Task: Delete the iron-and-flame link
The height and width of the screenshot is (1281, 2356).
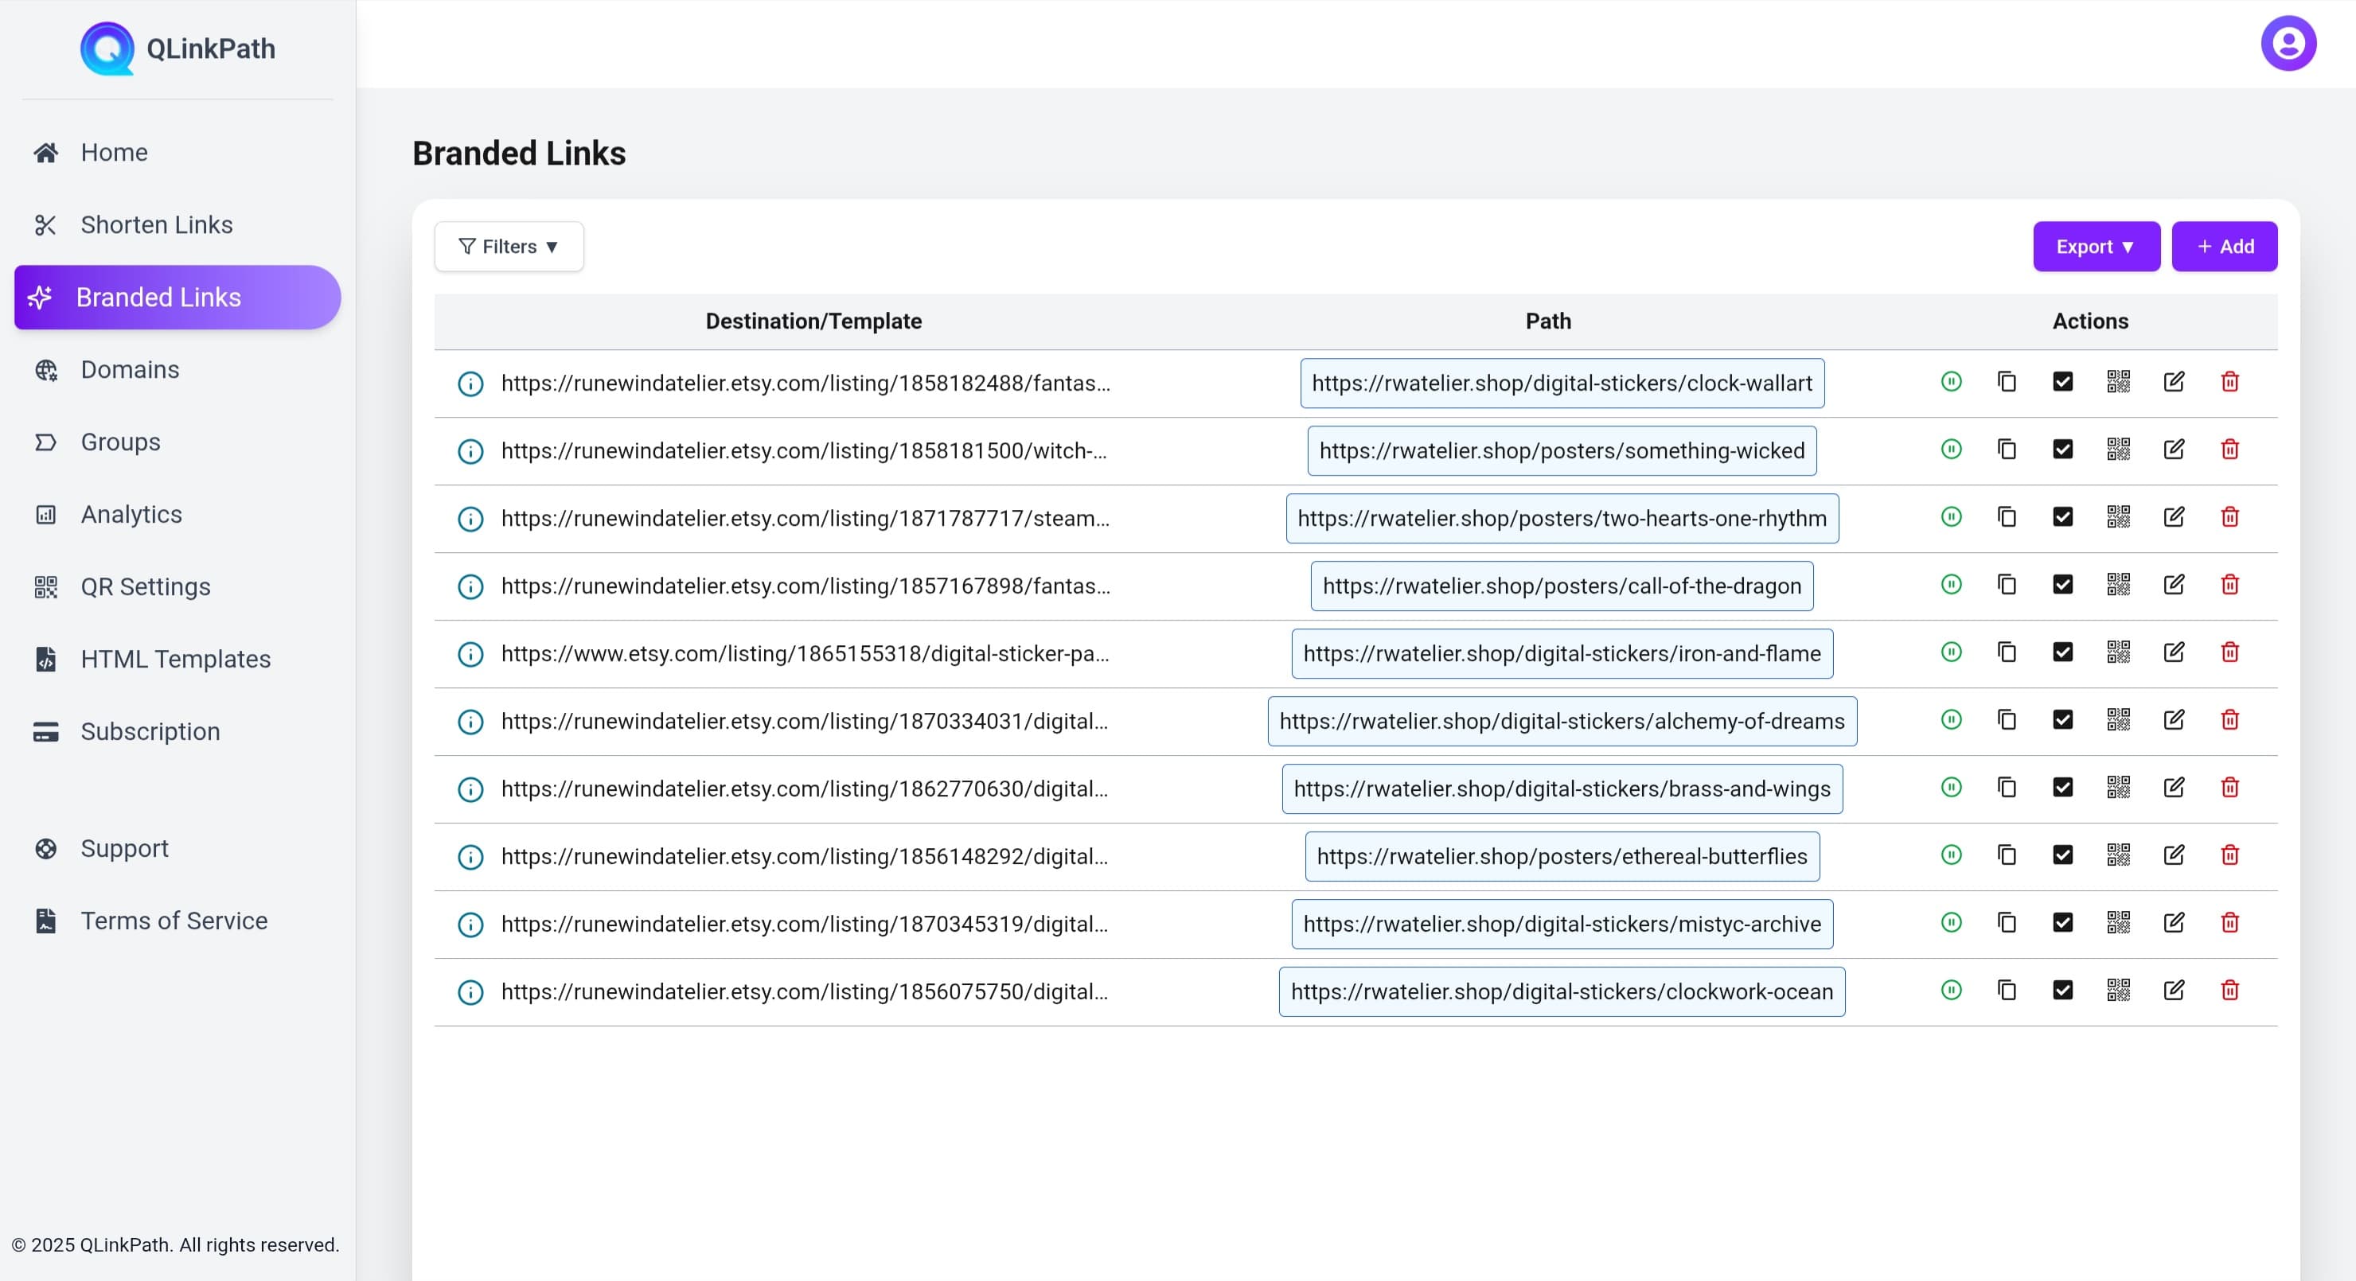Action: click(2229, 652)
